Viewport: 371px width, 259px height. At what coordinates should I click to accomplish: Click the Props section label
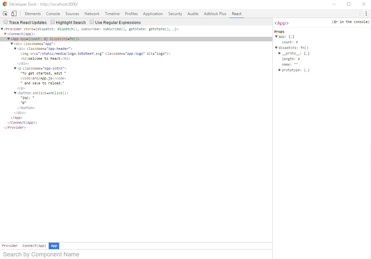pyautogui.click(x=279, y=32)
